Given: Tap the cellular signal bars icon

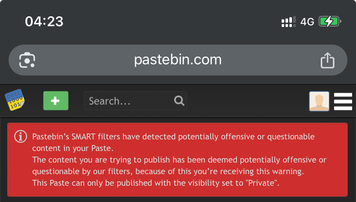Looking at the screenshot, I should click(288, 21).
